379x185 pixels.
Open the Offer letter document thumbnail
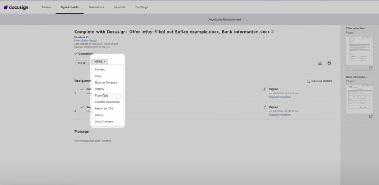(x=359, y=50)
